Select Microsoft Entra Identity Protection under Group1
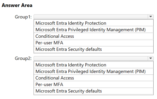157x99 pixels. (93, 23)
